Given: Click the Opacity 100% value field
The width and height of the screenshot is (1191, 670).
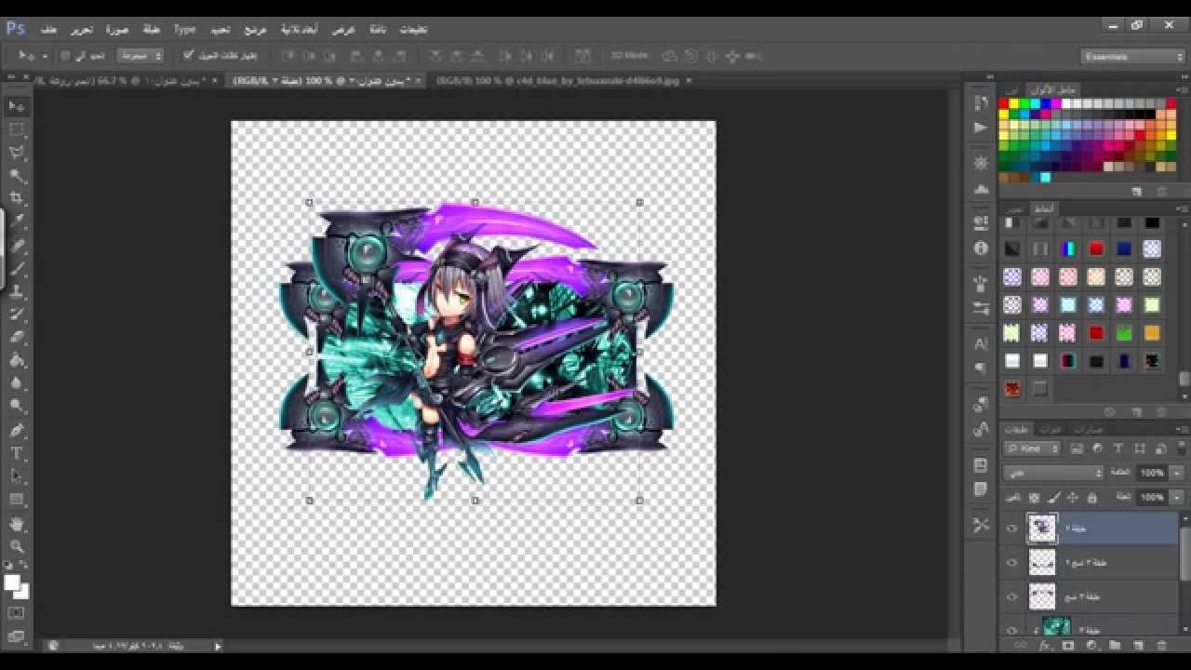Looking at the screenshot, I should tap(1152, 473).
